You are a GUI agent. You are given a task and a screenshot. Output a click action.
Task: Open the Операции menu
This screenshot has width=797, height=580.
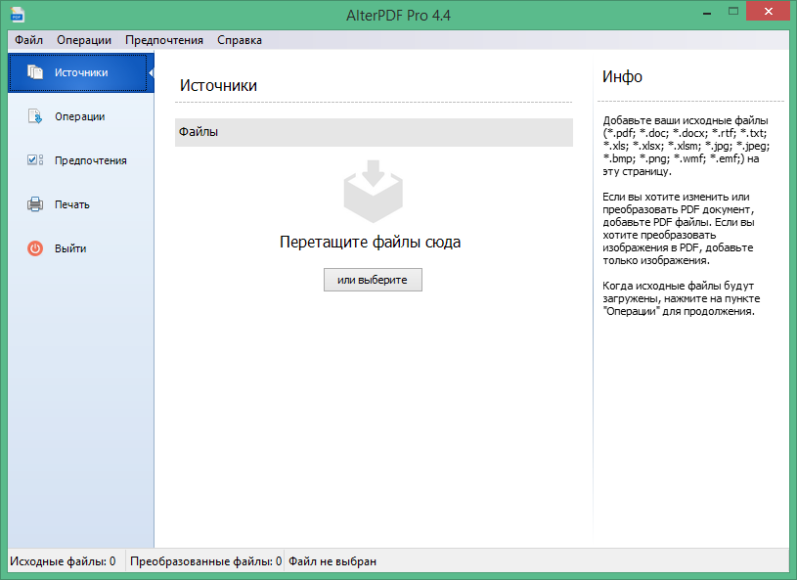[84, 40]
